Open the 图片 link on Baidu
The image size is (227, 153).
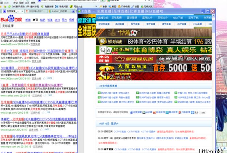coord(64,20)
